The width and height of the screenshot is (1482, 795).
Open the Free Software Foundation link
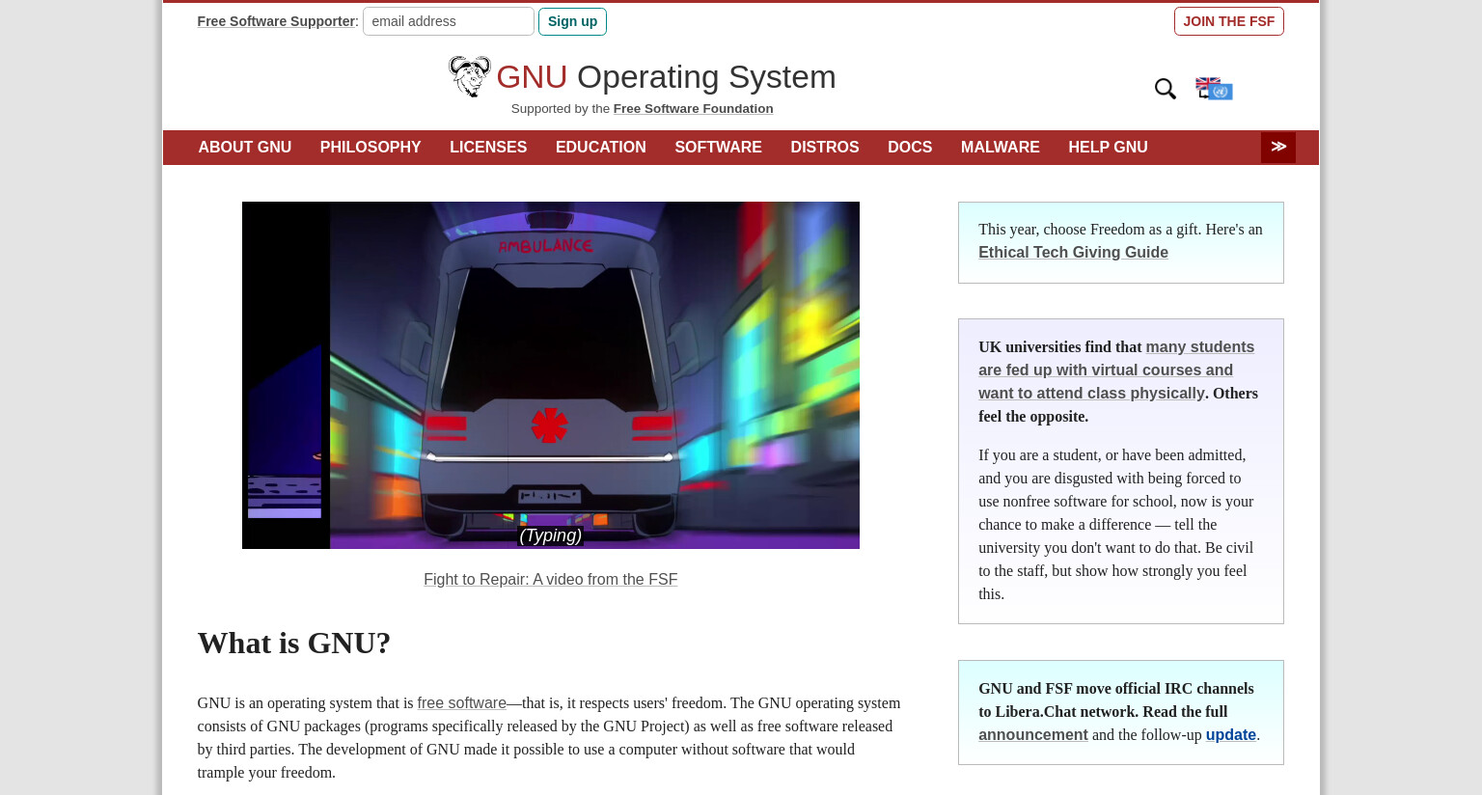[x=693, y=109]
